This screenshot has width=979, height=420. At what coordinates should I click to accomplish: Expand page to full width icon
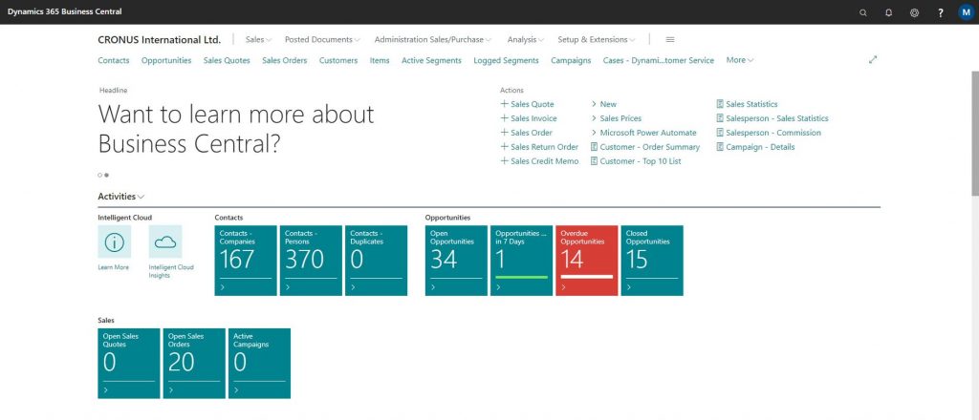[x=873, y=60]
